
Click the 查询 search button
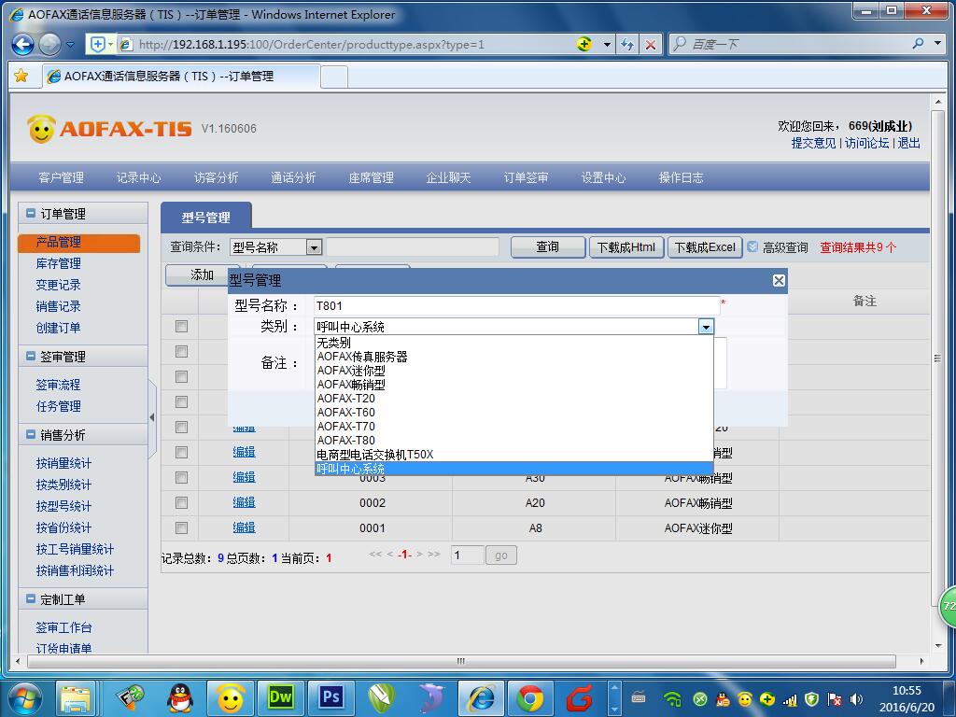tap(547, 246)
